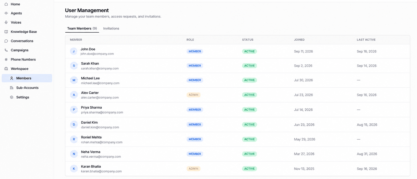The width and height of the screenshot is (417, 179).
Task: Click the Voices microphone icon
Action: click(6, 22)
